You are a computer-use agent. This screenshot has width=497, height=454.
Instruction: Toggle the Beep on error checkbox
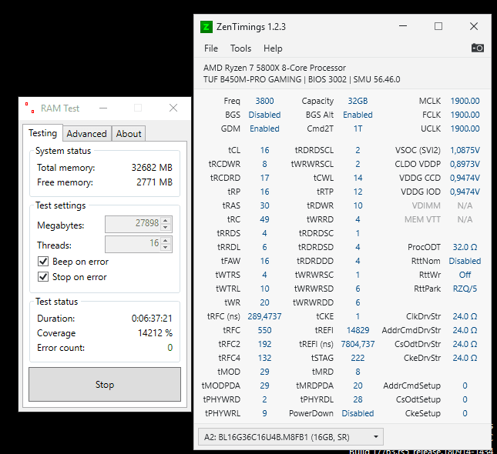click(x=43, y=262)
